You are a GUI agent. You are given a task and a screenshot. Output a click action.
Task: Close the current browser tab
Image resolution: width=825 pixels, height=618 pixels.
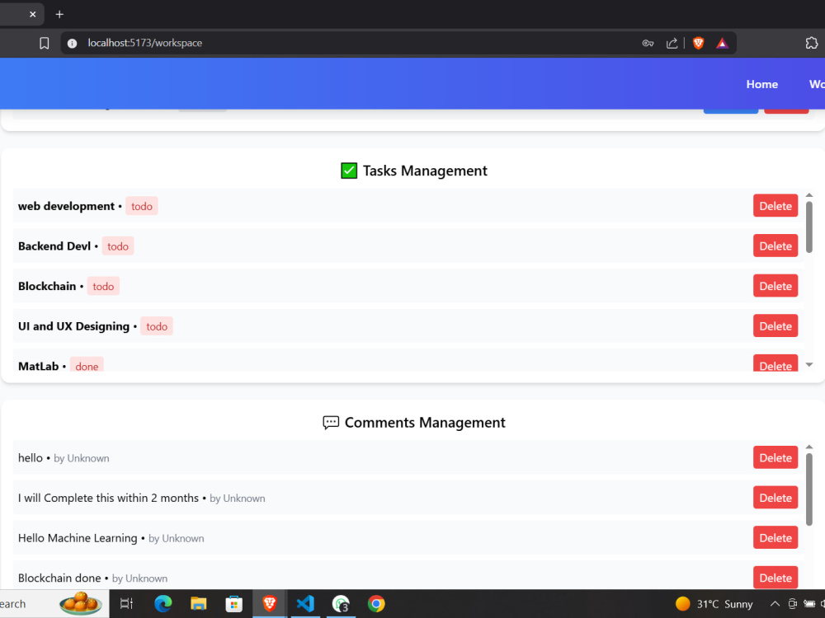point(33,14)
